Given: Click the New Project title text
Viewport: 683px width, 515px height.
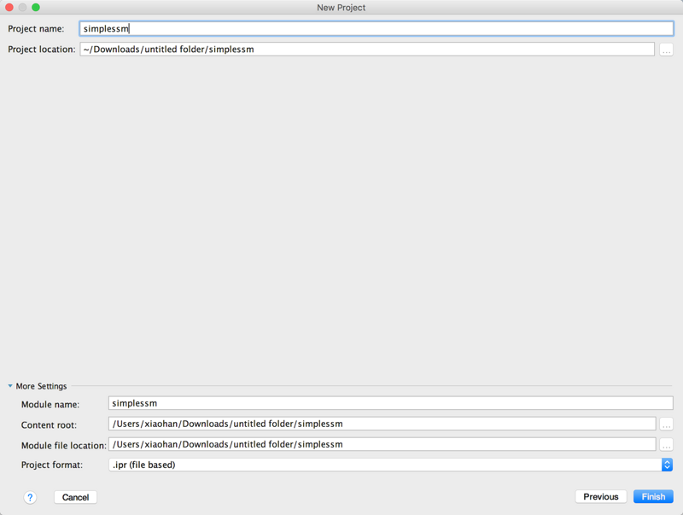Looking at the screenshot, I should (341, 8).
